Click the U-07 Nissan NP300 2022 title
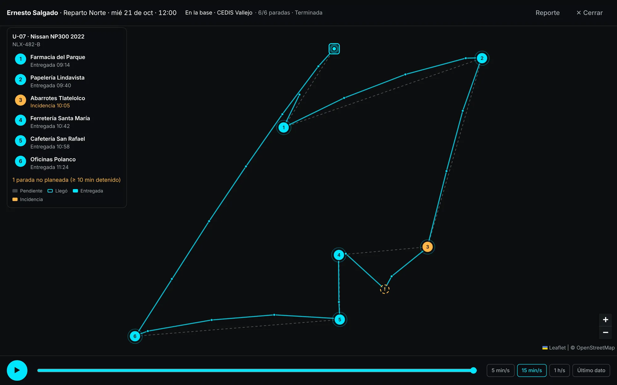617x385 pixels. point(48,36)
